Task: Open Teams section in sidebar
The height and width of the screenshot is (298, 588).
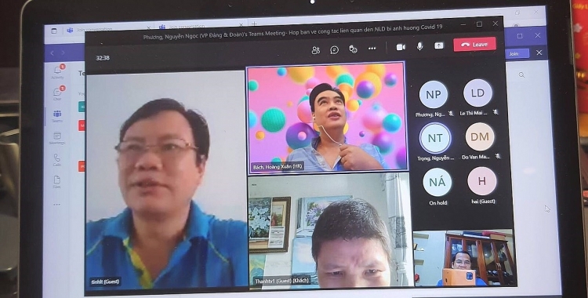Action: click(x=57, y=116)
